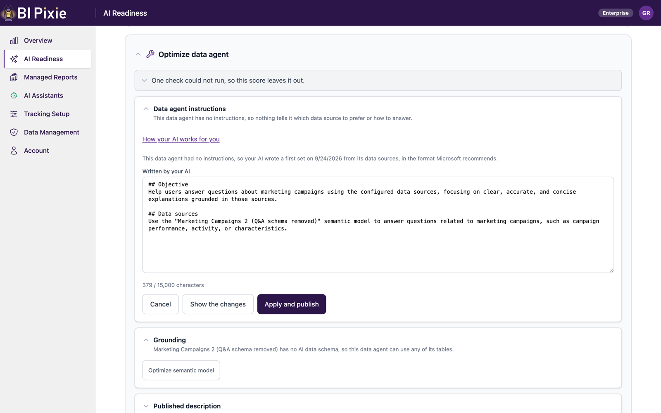Viewport: 661px width, 413px height.
Task: Click the Cancel button
Action: coord(161,304)
